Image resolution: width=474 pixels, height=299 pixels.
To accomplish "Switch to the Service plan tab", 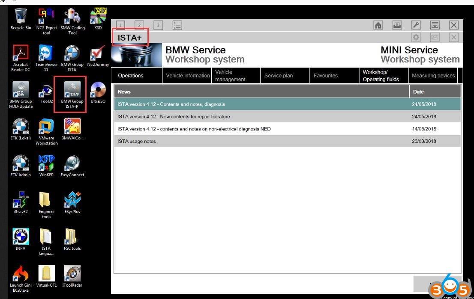I will point(279,76).
